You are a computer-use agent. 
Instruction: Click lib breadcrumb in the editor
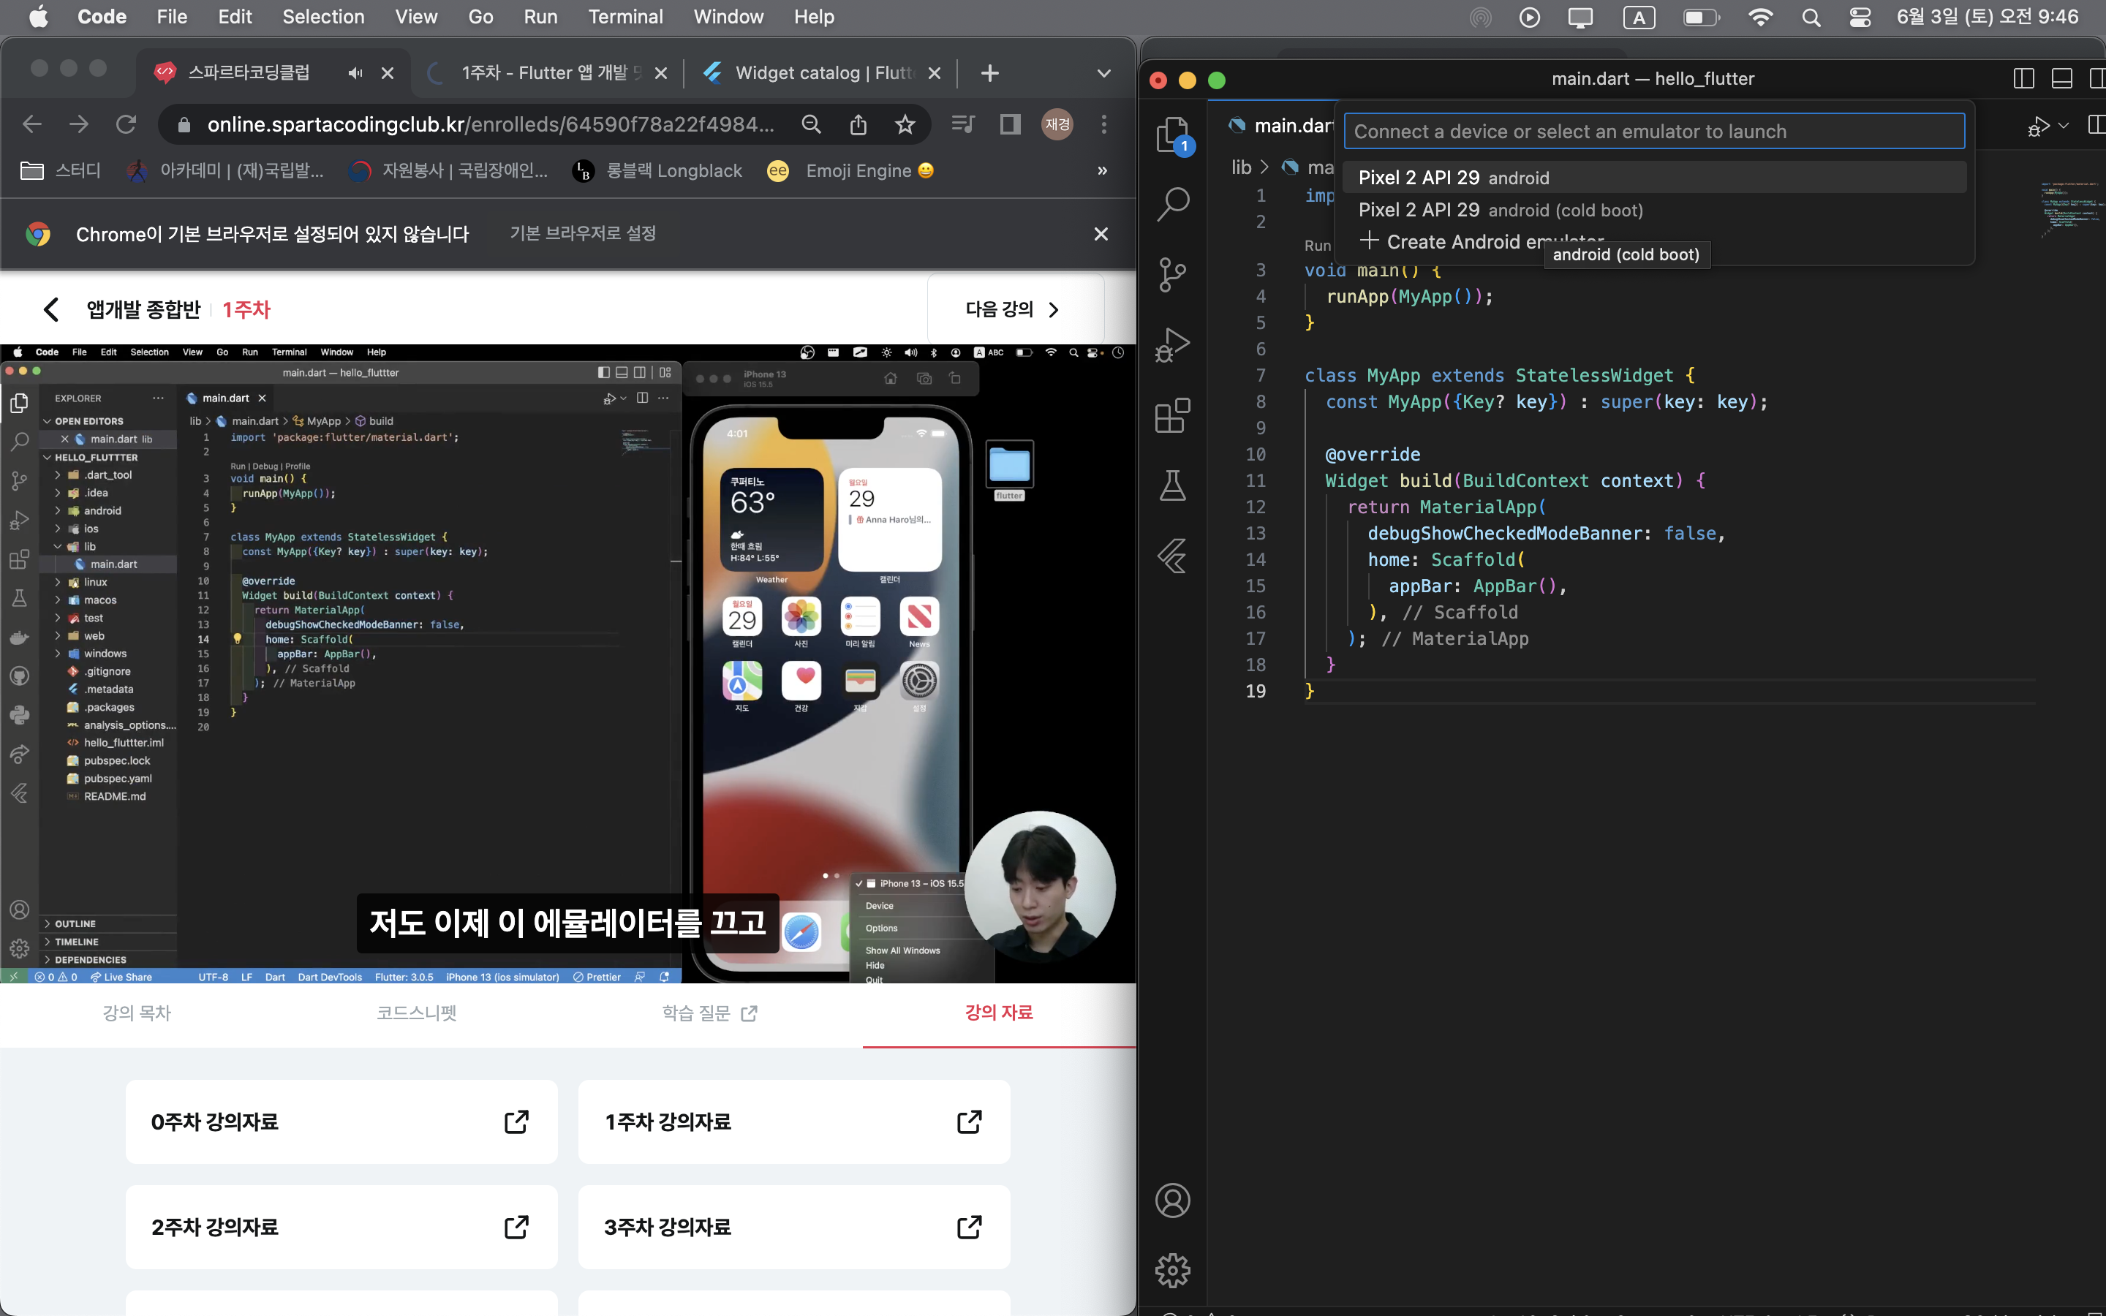[x=1241, y=167]
